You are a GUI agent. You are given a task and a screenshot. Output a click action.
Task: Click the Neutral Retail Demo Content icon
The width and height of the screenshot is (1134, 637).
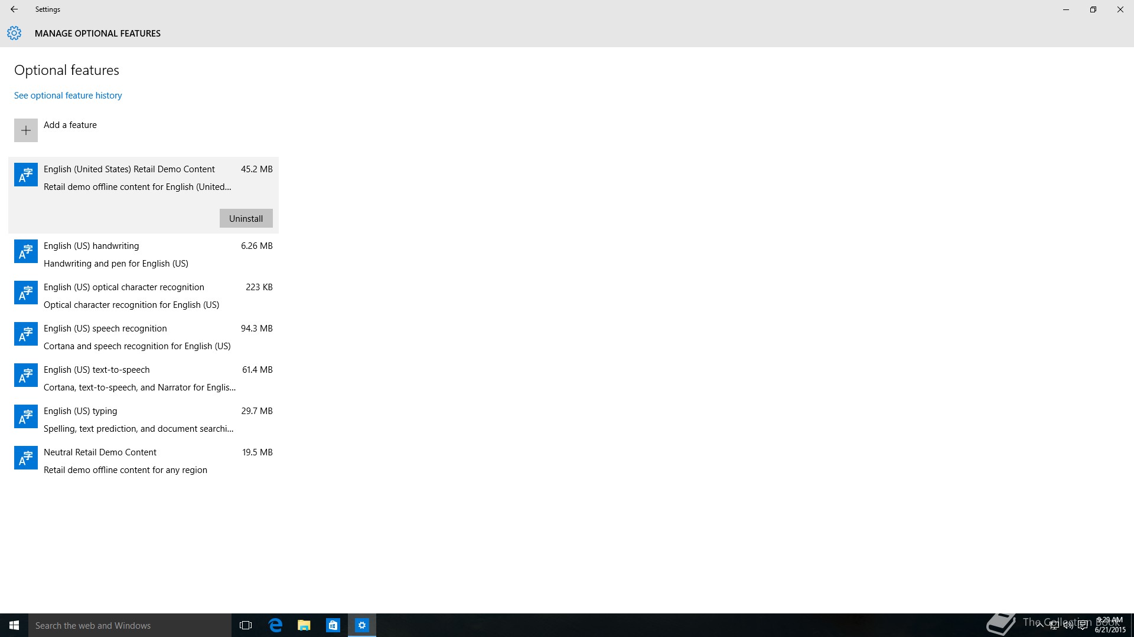click(x=25, y=458)
